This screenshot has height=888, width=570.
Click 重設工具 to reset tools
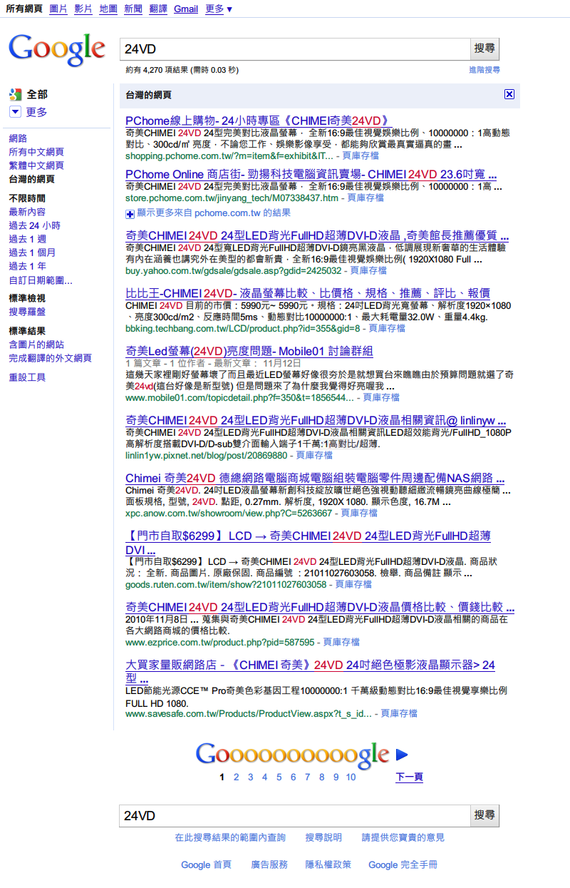point(27,377)
